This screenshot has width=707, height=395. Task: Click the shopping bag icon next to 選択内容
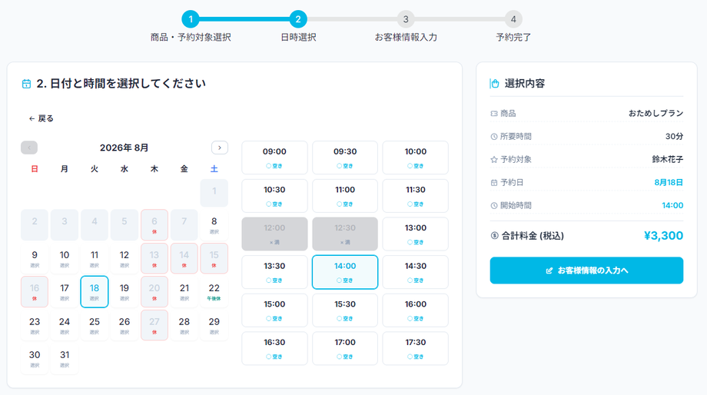[x=495, y=84]
